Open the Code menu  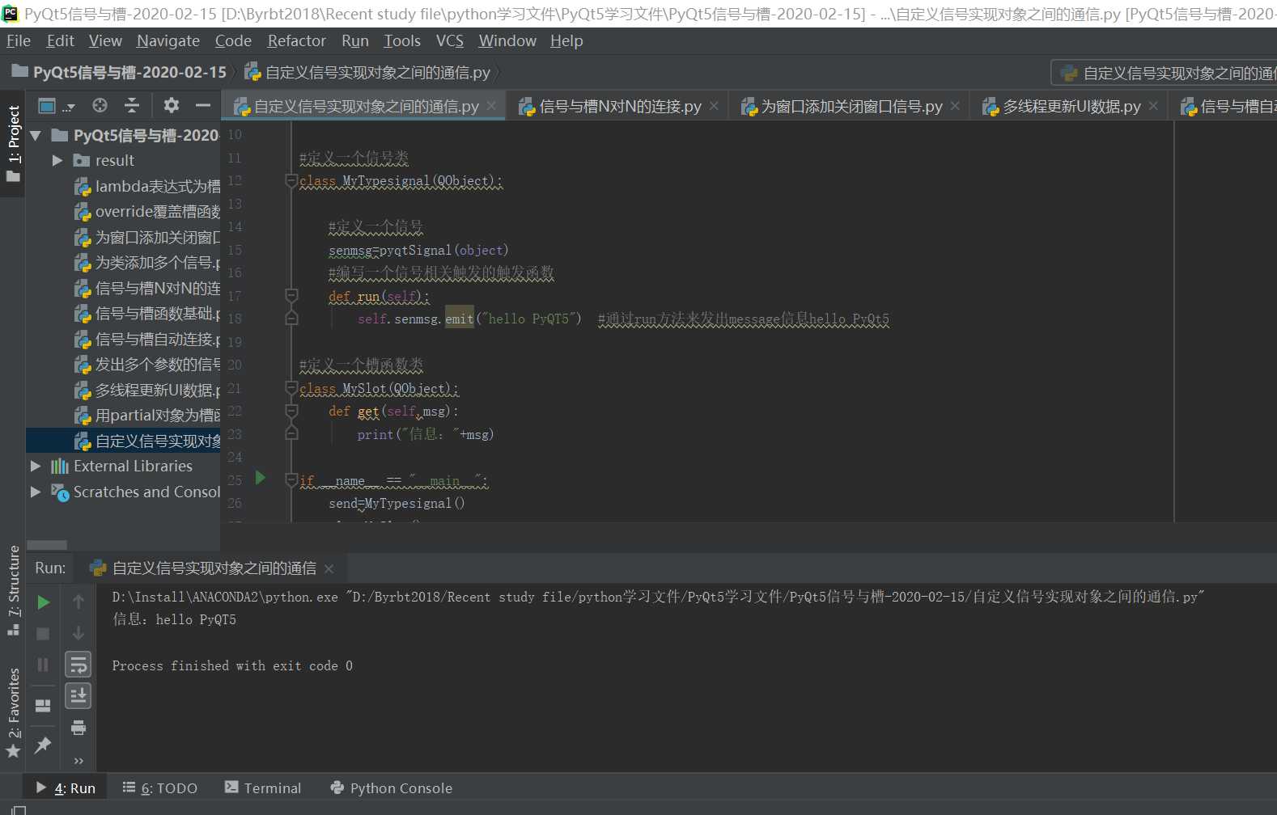[x=233, y=40]
